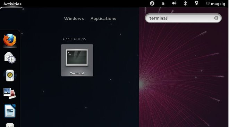
Task: Clear the search field text
Action: [x=216, y=18]
